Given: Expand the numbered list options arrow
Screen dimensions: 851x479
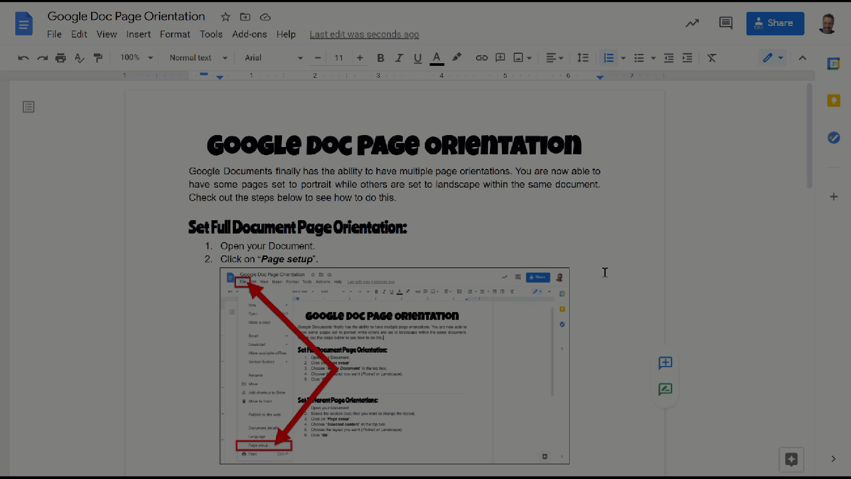Looking at the screenshot, I should coord(623,58).
